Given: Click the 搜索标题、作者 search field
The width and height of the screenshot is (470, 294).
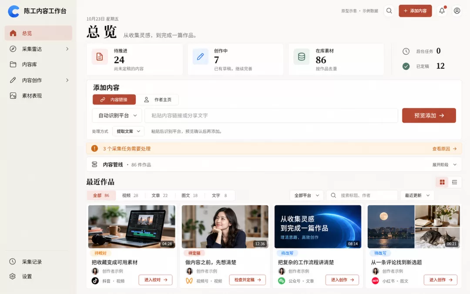Looking at the screenshot, I should [362, 195].
